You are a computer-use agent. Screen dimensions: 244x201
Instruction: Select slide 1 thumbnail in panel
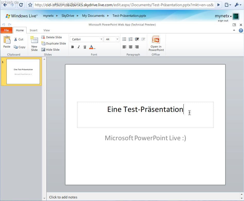click(x=23, y=72)
